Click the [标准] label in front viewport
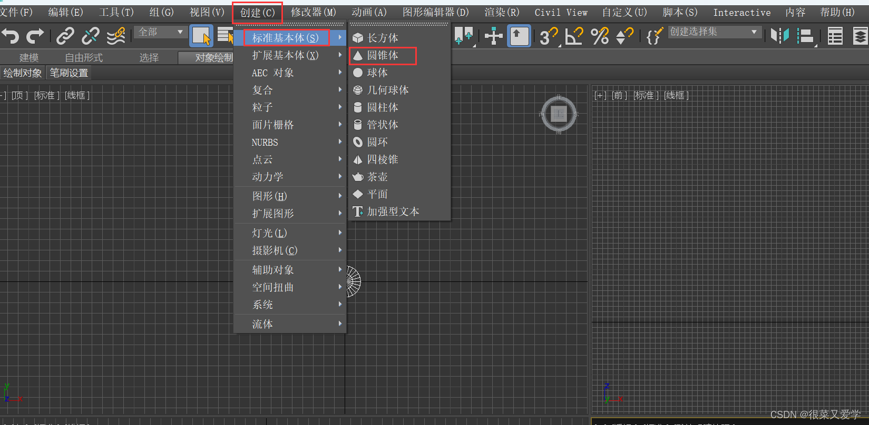The width and height of the screenshot is (869, 425). pyautogui.click(x=646, y=95)
